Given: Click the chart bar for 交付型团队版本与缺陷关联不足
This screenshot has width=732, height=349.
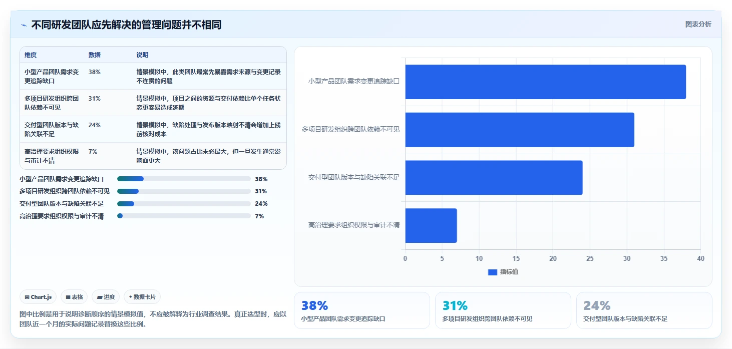Looking at the screenshot, I should (x=494, y=177).
